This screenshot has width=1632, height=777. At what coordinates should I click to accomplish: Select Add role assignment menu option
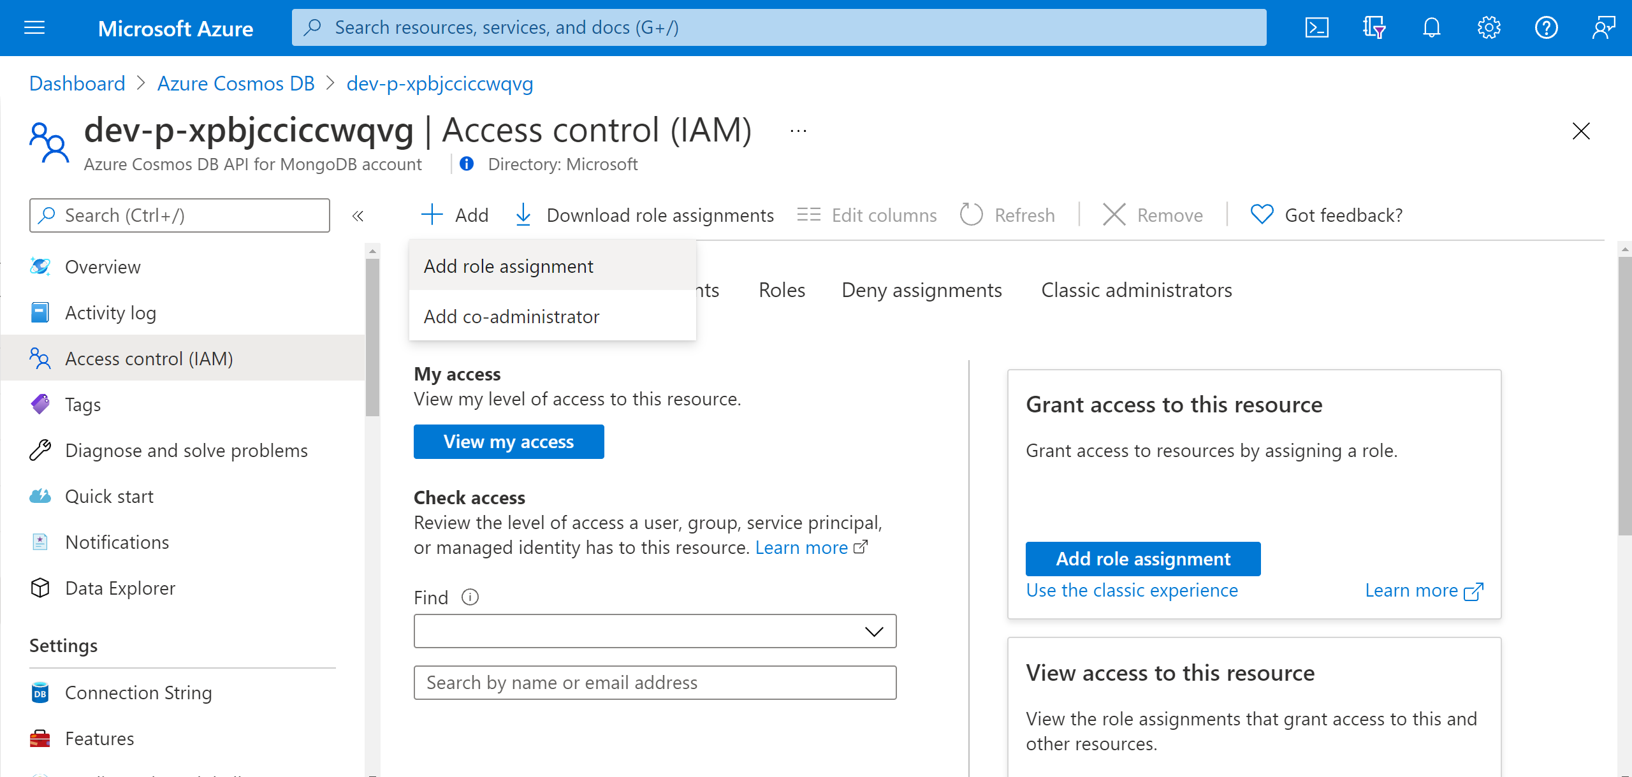[x=509, y=266]
